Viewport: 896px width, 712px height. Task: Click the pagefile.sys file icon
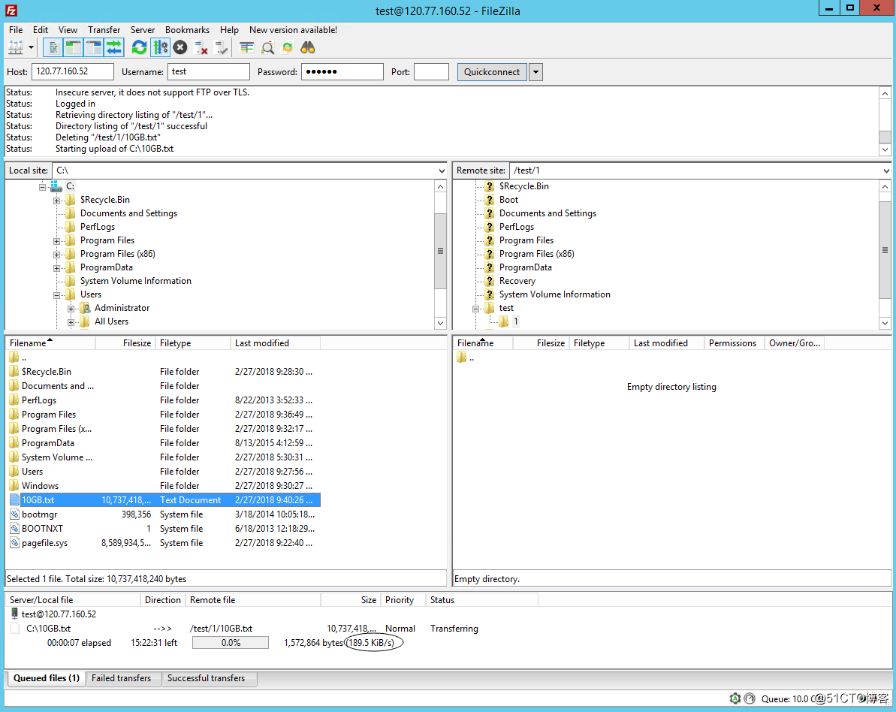(15, 543)
